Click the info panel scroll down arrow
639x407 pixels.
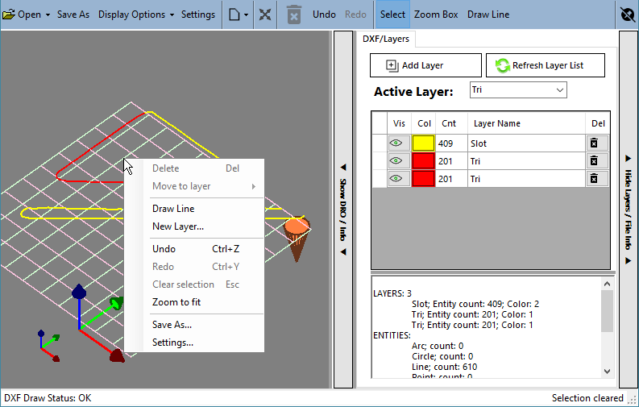607,372
